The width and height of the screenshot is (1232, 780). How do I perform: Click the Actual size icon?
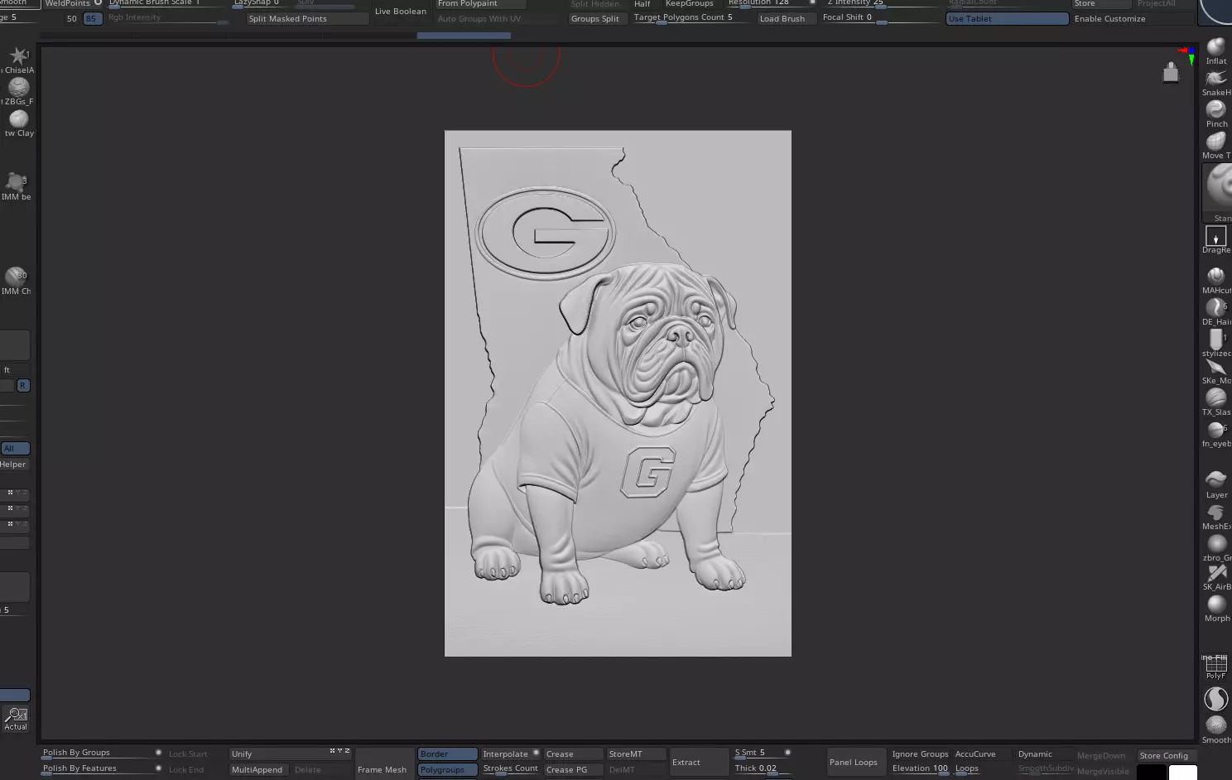coord(16,718)
